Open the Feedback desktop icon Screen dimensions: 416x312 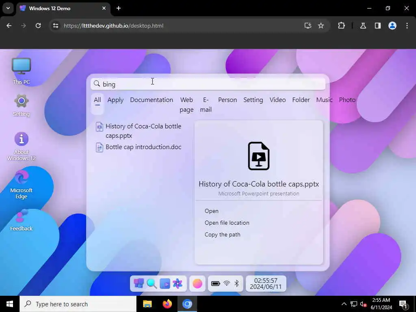[21, 220]
